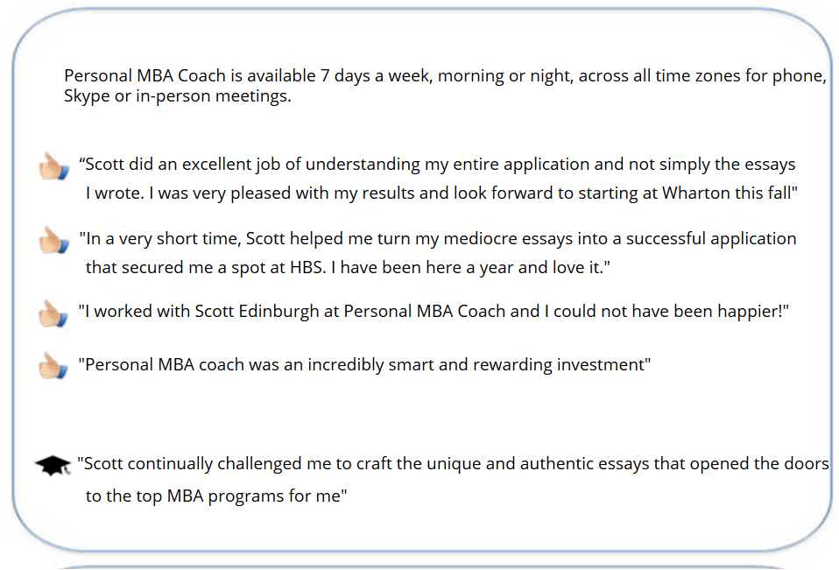
Task: Click the graduation cap icon
Action: [x=53, y=465]
